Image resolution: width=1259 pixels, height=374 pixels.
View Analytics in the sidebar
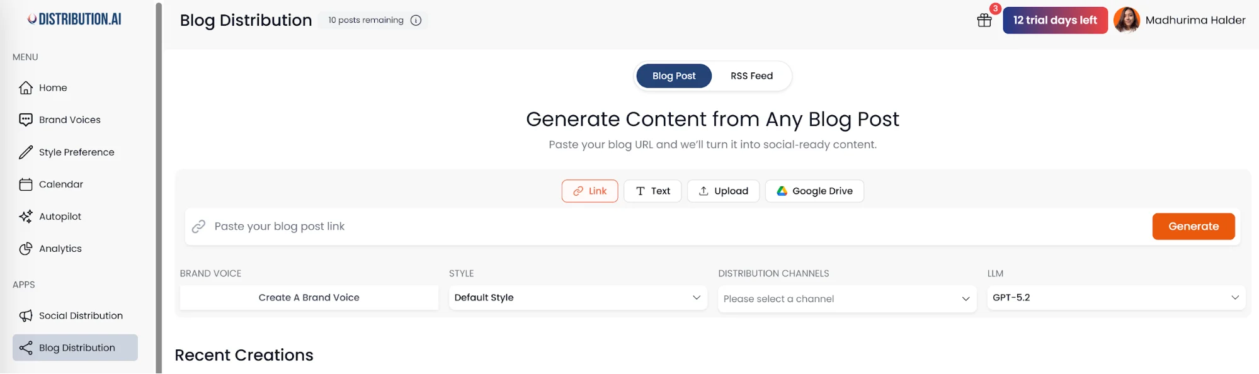[60, 249]
